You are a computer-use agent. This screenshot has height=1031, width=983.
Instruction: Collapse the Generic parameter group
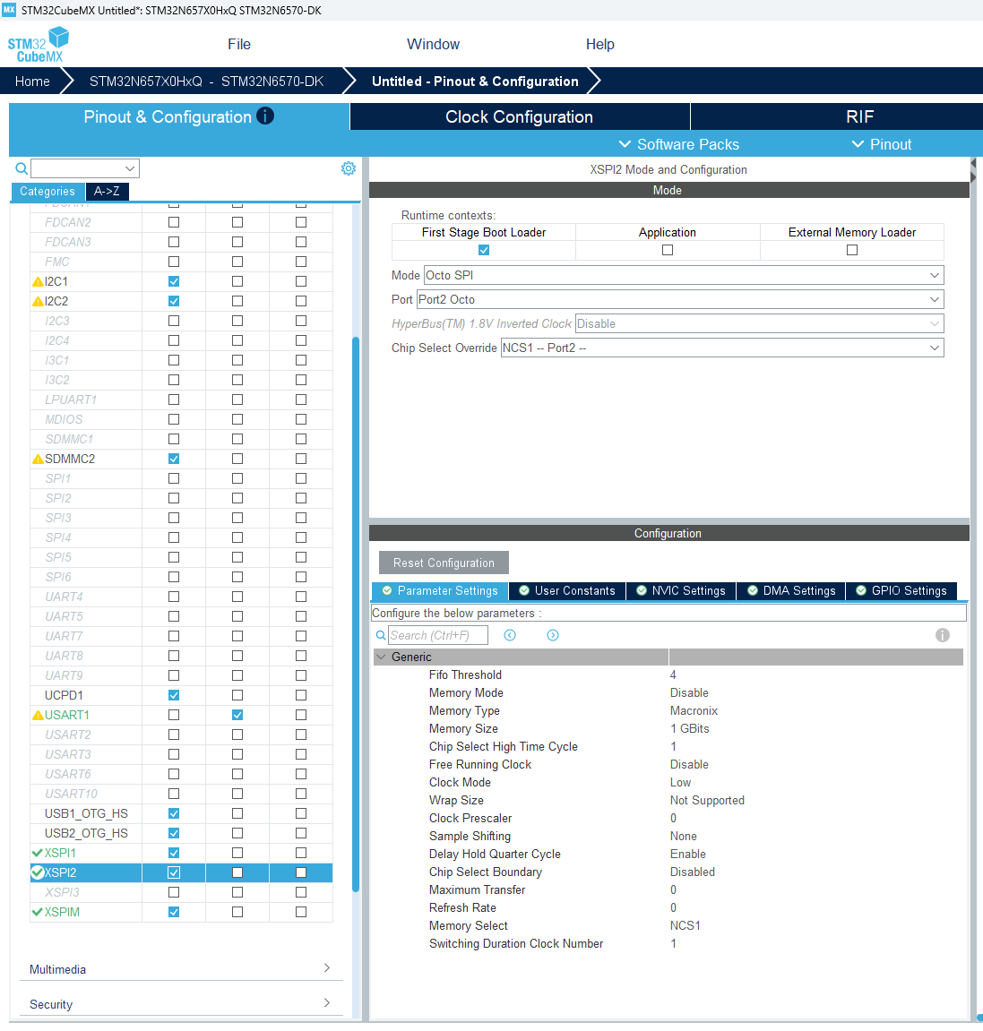click(381, 657)
